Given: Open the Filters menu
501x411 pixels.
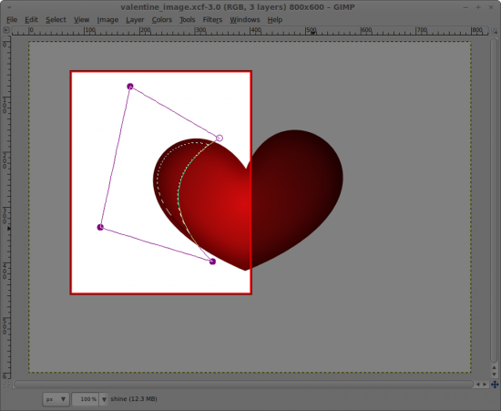Looking at the screenshot, I should click(x=212, y=20).
